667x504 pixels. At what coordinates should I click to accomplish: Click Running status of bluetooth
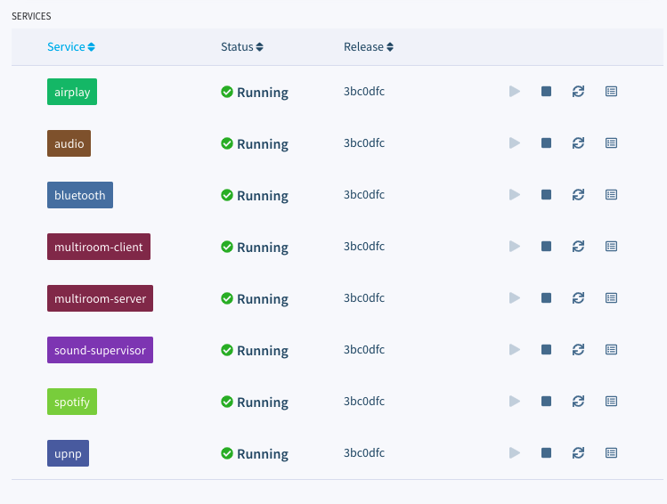click(255, 195)
